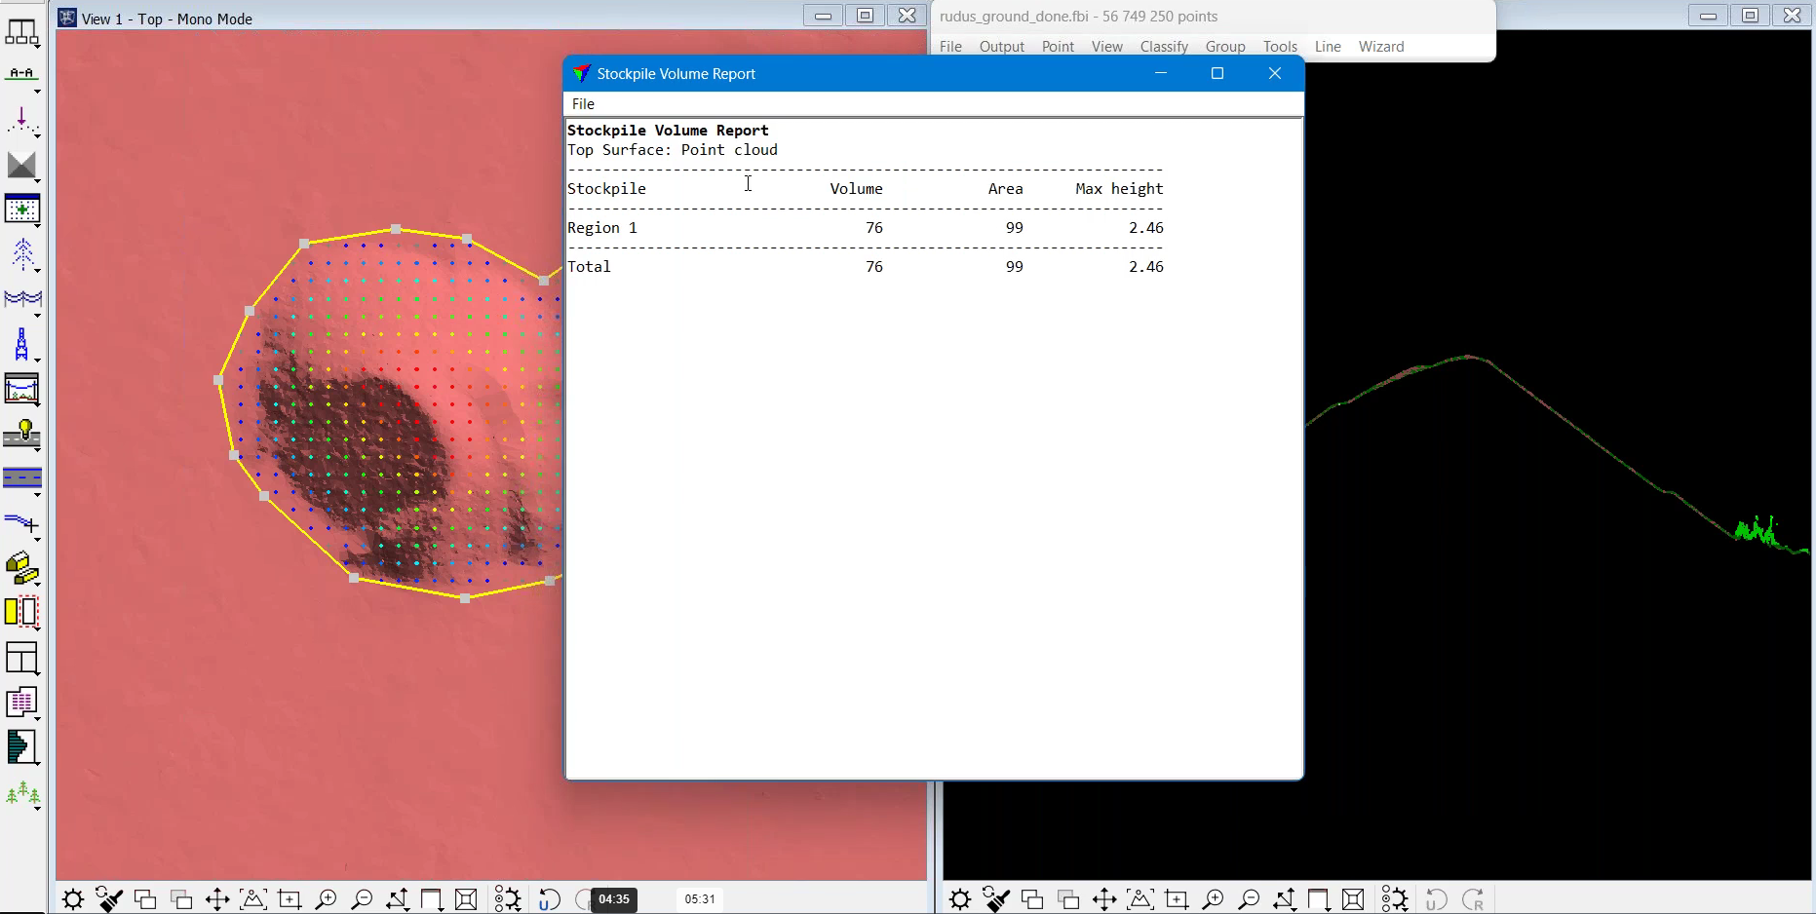The height and width of the screenshot is (914, 1816).
Task: Select the road with street lamp tool
Action: click(x=21, y=435)
